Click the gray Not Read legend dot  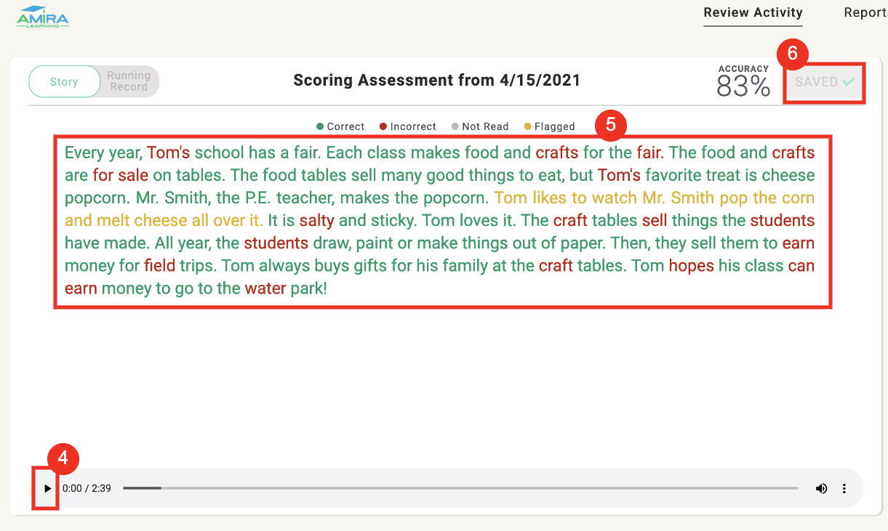(456, 126)
